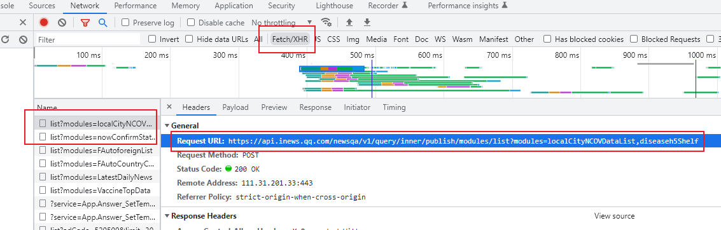
Task: Check Hide data URLs option
Action: (x=189, y=39)
